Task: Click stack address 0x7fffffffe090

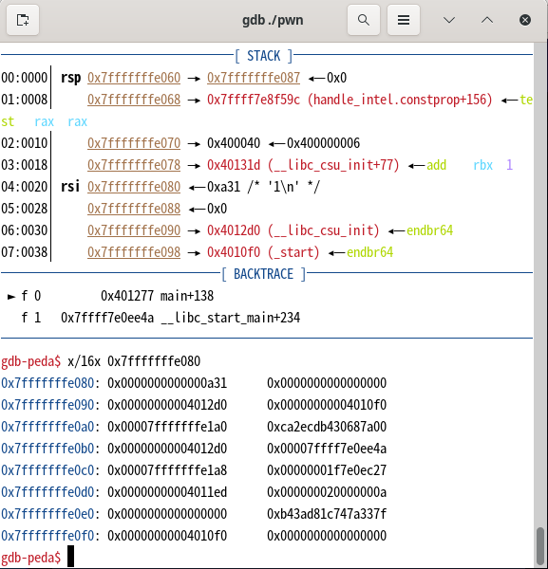Action: (x=134, y=230)
